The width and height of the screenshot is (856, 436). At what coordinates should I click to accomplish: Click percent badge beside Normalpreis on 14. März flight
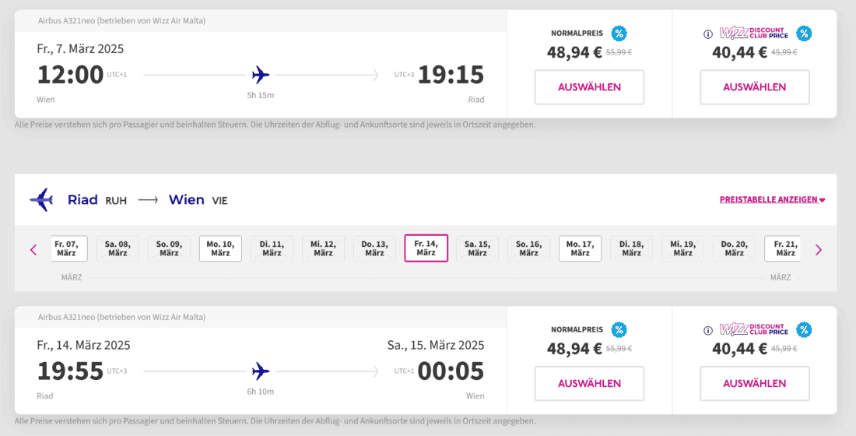(x=619, y=330)
